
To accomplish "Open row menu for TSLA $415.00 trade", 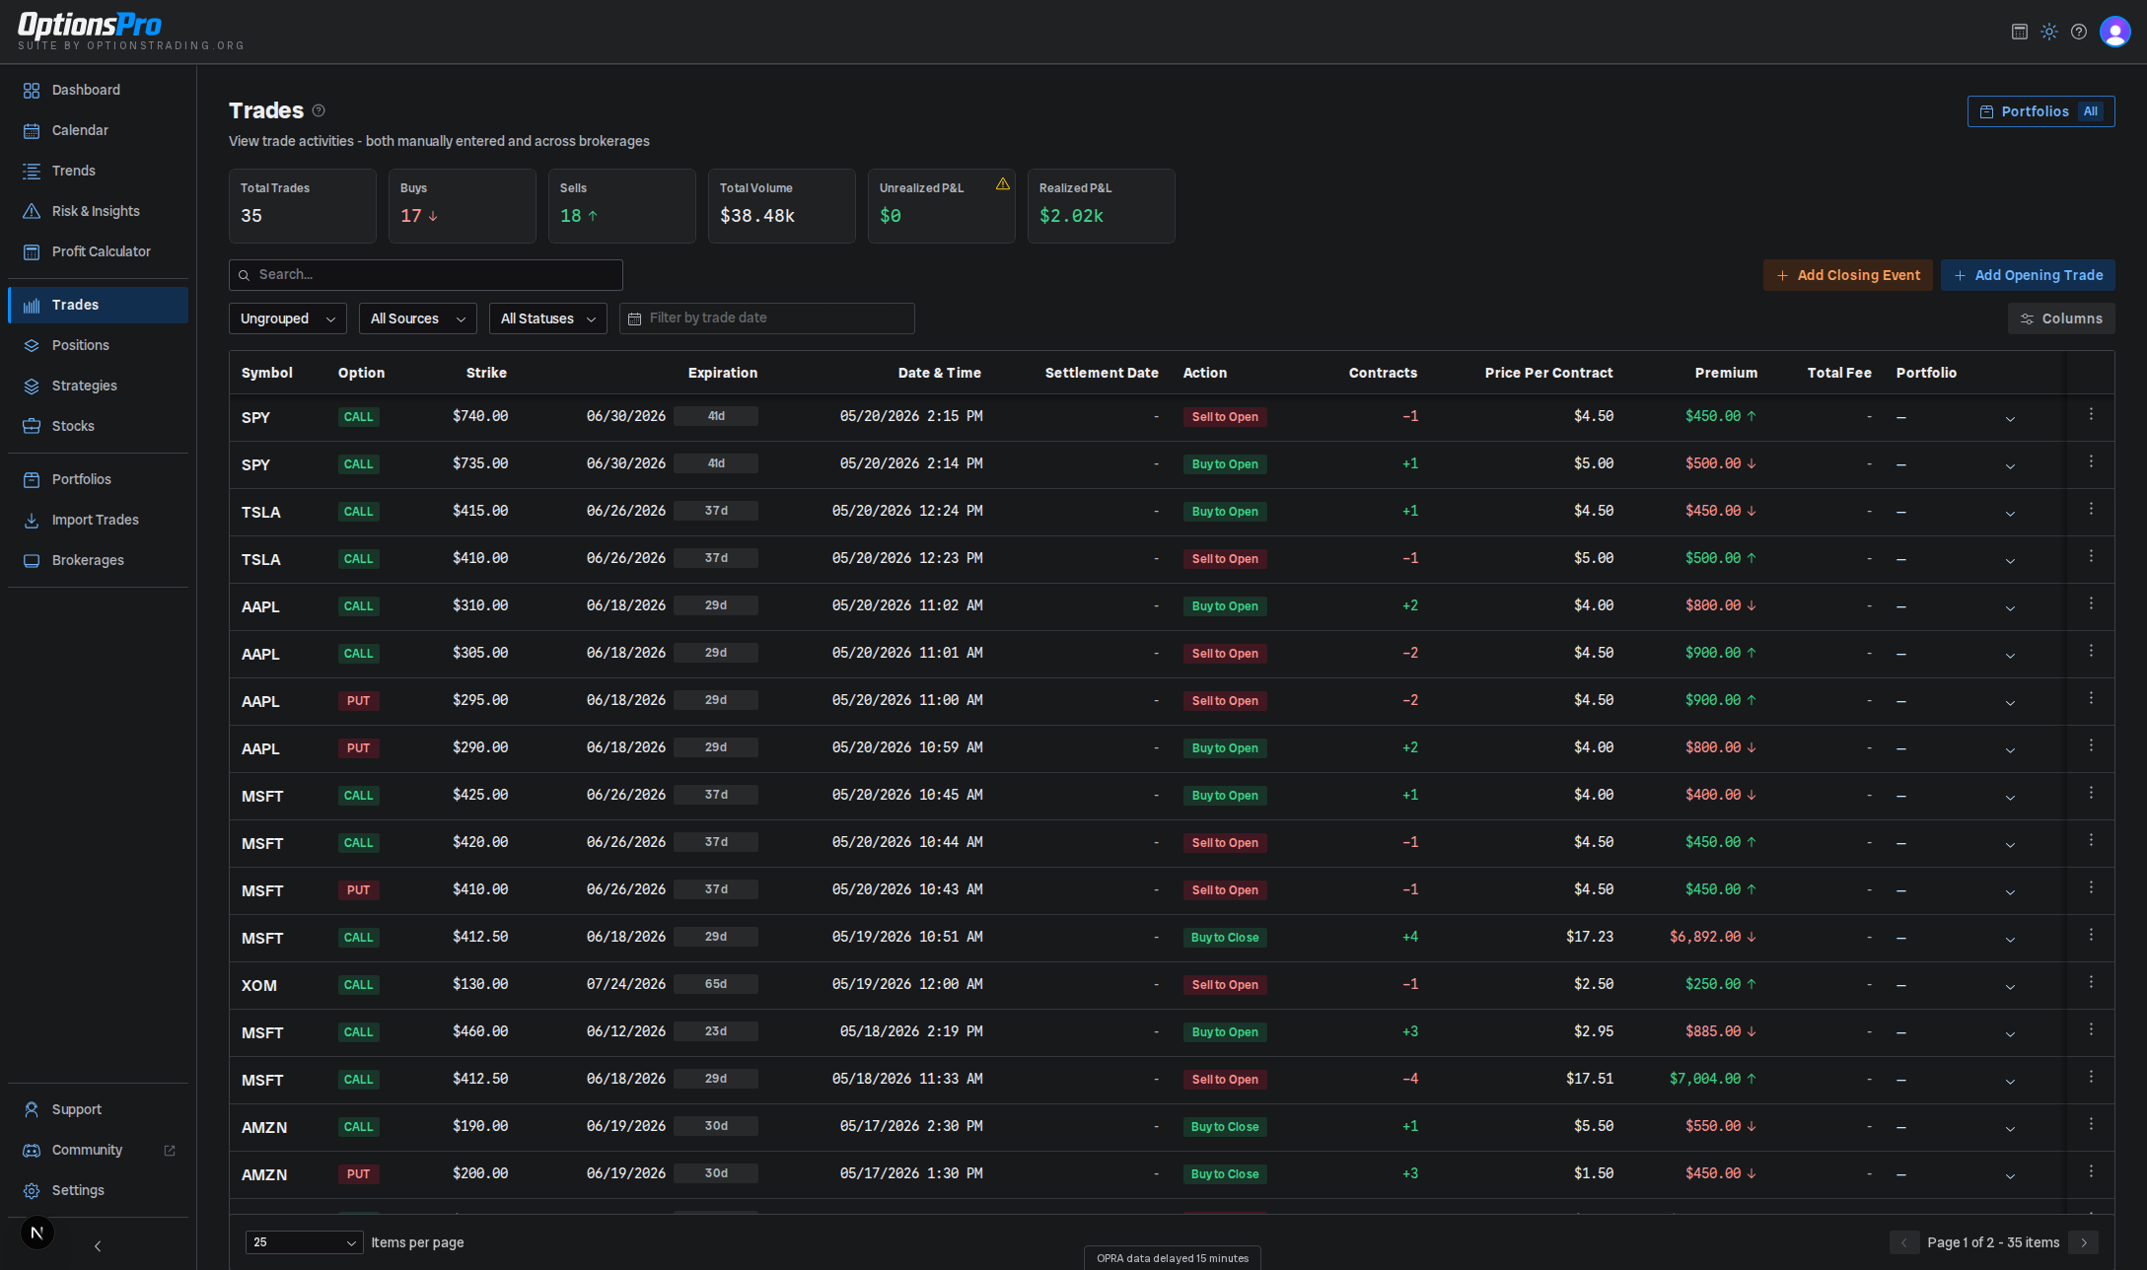I will point(2091,510).
